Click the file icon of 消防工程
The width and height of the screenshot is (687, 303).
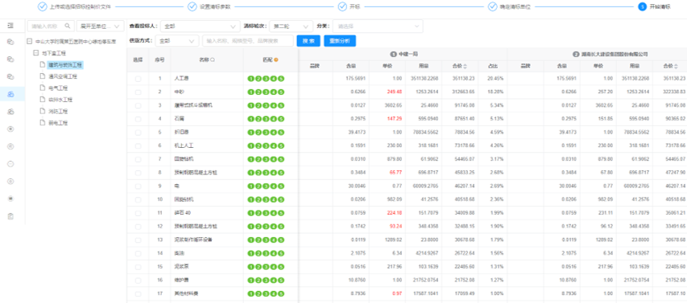pyautogui.click(x=43, y=111)
